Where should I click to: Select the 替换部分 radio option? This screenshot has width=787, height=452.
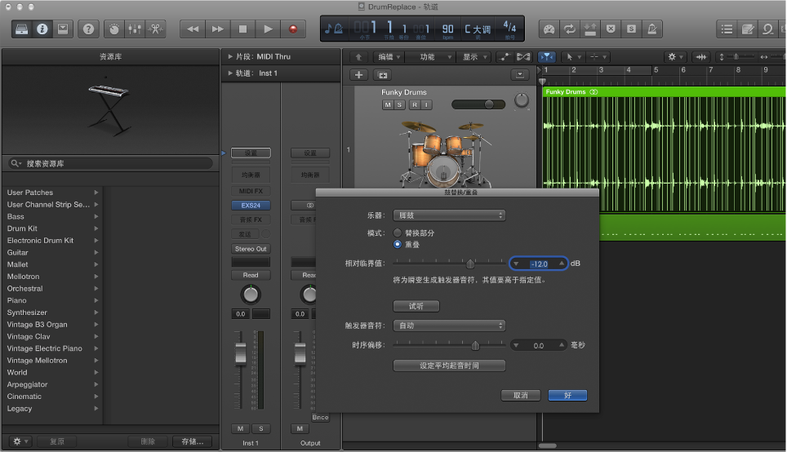coord(398,233)
